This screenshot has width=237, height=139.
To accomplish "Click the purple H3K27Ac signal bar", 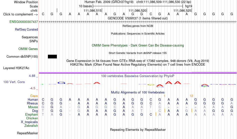I will tap(138, 73).
